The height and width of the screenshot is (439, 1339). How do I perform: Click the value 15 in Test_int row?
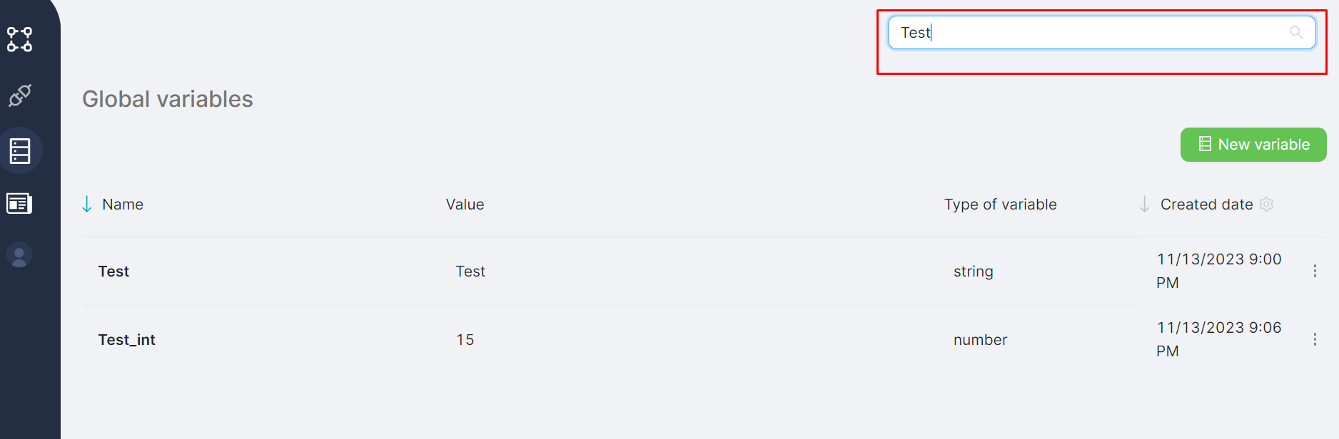465,340
